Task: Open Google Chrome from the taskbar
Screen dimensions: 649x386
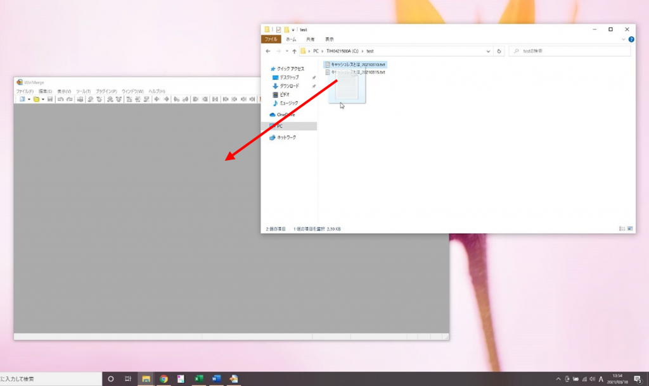Action: (x=164, y=378)
